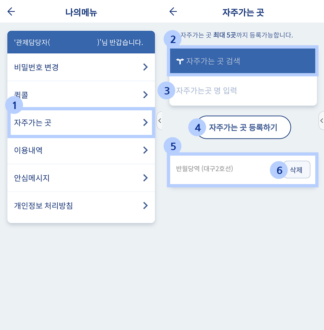The height and width of the screenshot is (330, 324).
Task: Go back from the 나의메뉴 screen
Action: 11,12
